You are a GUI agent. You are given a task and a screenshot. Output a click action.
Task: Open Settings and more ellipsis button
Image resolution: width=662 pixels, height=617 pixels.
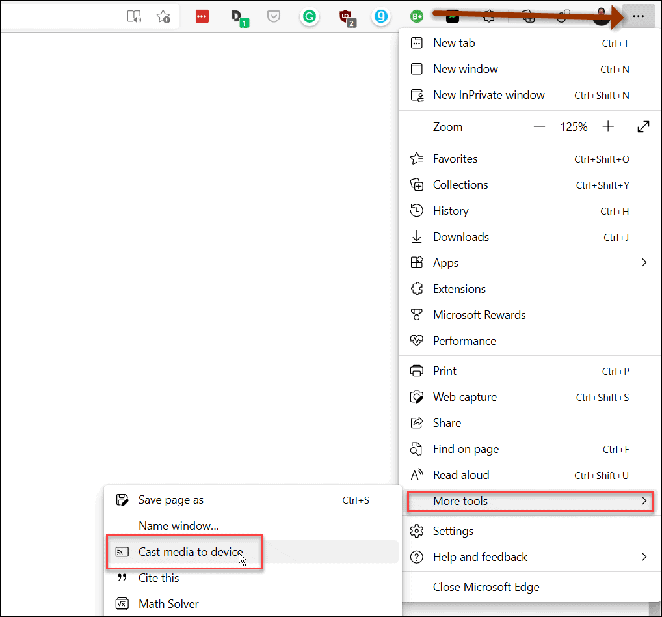click(638, 17)
